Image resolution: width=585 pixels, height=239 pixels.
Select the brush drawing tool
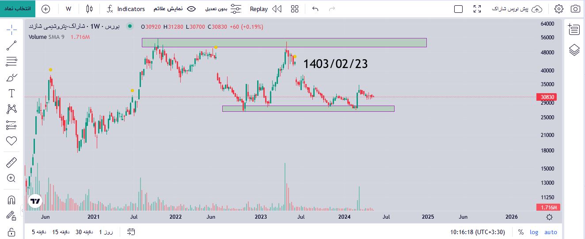pos(11,77)
